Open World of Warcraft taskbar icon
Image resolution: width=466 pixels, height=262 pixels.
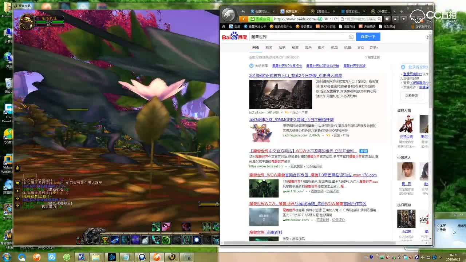pyautogui.click(x=172, y=257)
